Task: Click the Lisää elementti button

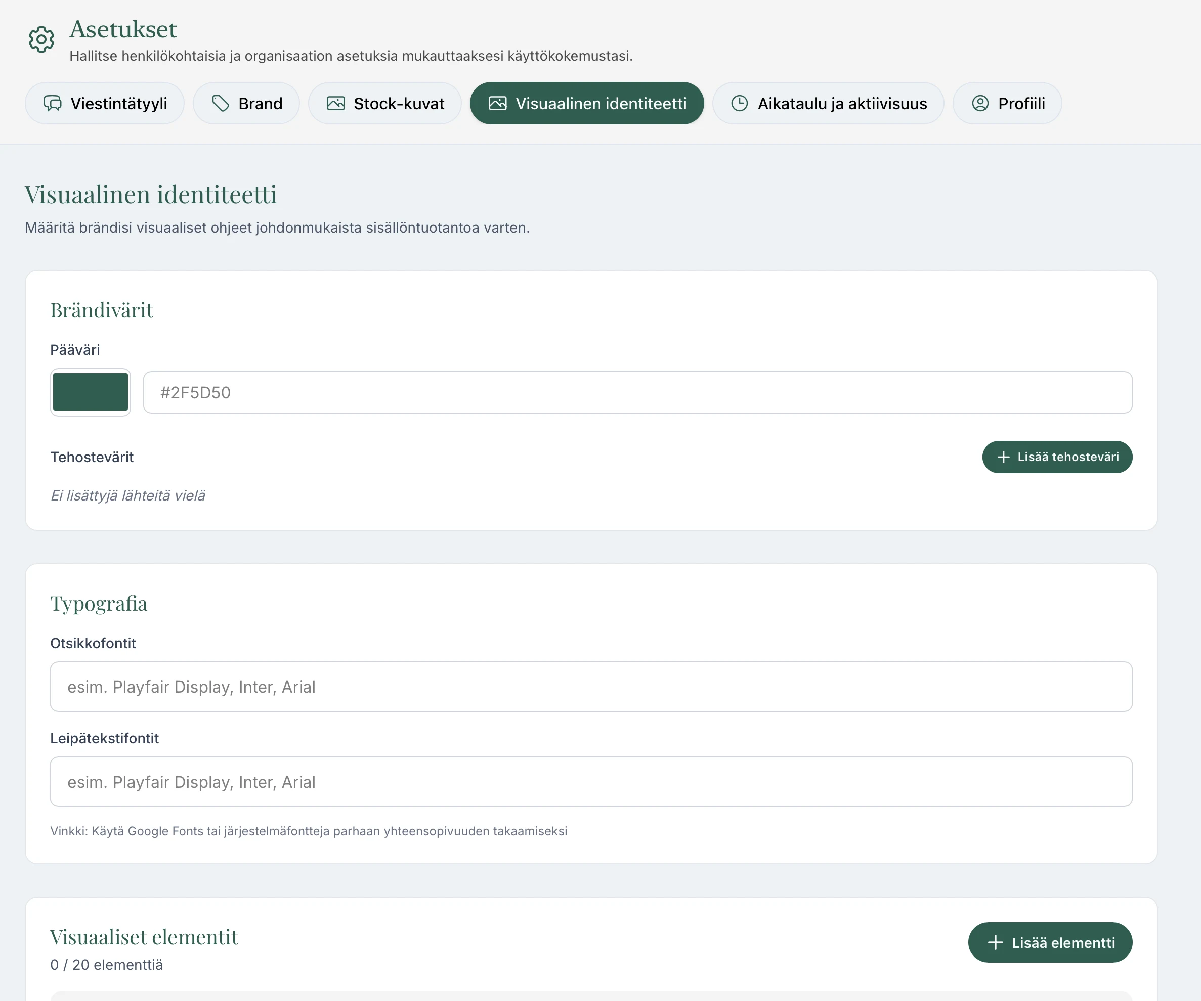Action: (x=1050, y=942)
